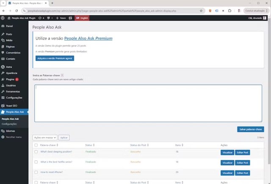
Task: Click Visualizar for the reset iPhone row
Action: point(227,173)
